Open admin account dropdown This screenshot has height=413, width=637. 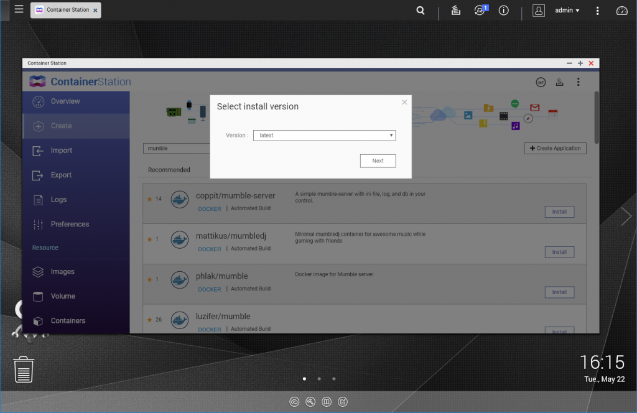pyautogui.click(x=567, y=11)
